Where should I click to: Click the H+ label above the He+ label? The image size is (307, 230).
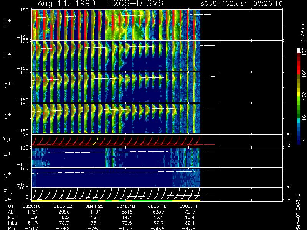pyautogui.click(x=7, y=23)
